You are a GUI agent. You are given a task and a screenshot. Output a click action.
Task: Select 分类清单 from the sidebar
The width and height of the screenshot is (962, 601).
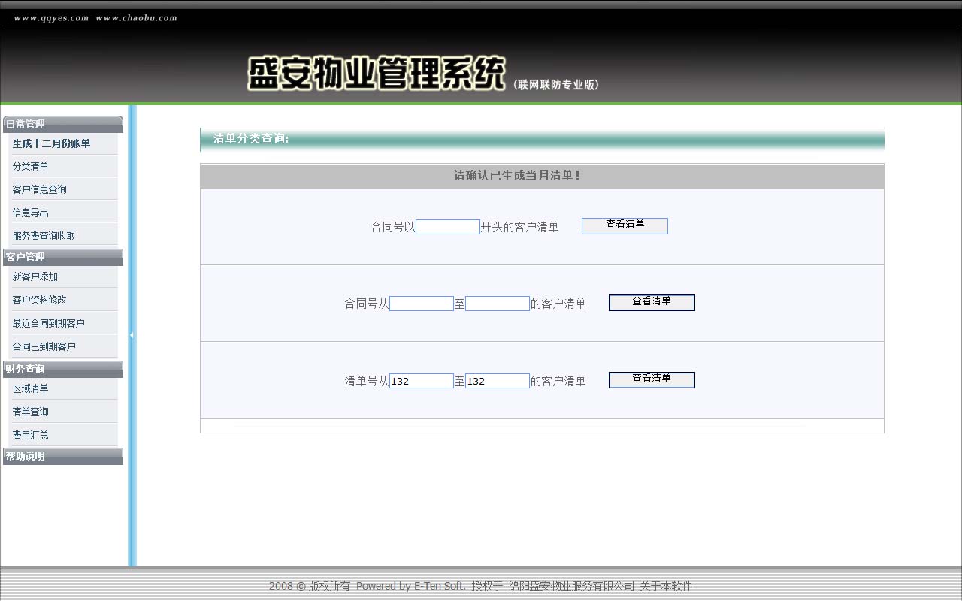(x=30, y=166)
